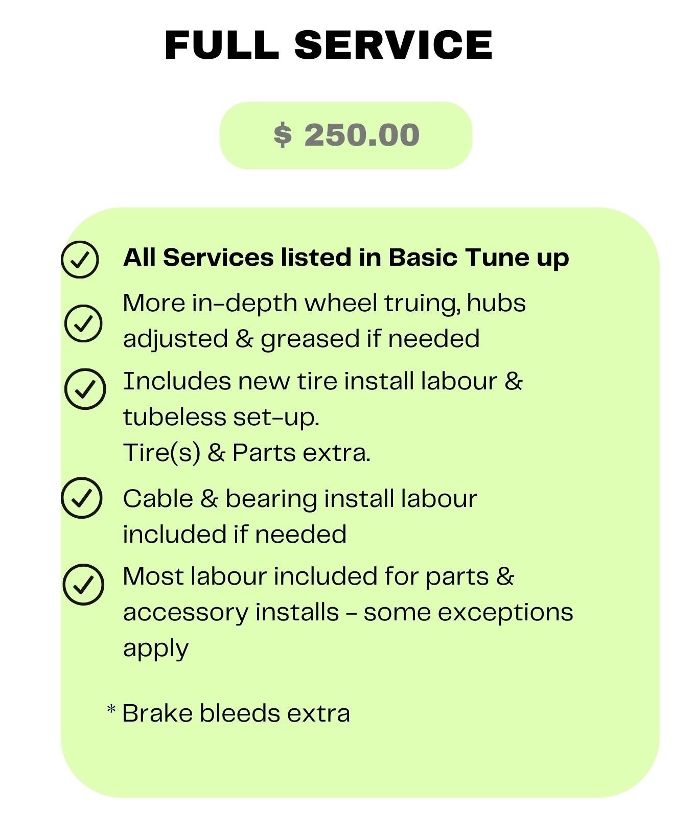Click checkmark icon beside Most labour included
This screenshot has width=695, height=834.
tap(84, 585)
